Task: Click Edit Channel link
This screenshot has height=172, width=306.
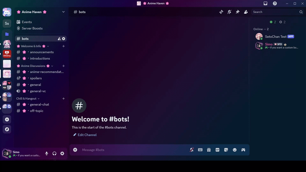Action: pos(85,135)
